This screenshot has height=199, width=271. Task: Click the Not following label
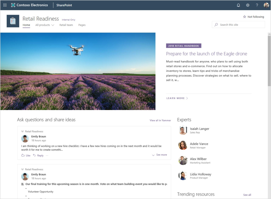coord(256,17)
